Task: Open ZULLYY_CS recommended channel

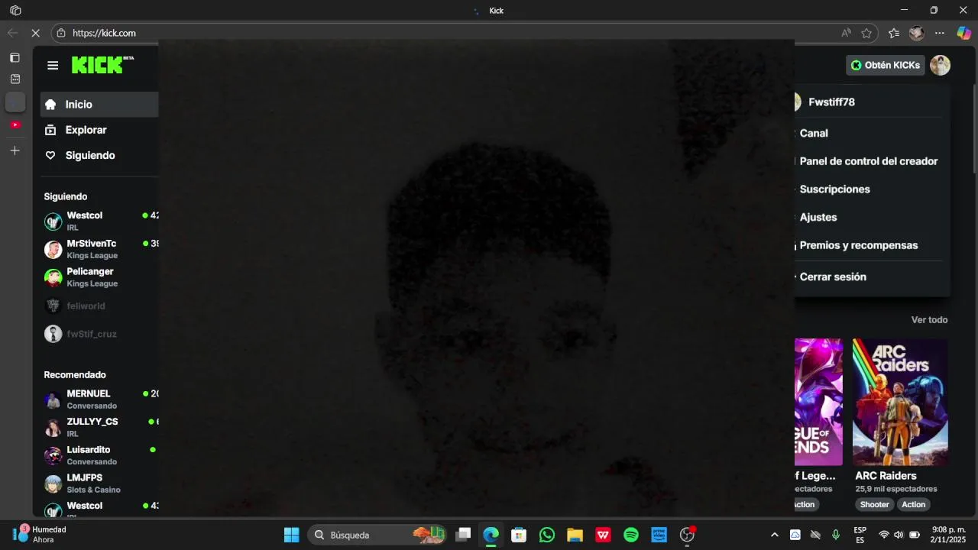Action: [x=100, y=427]
